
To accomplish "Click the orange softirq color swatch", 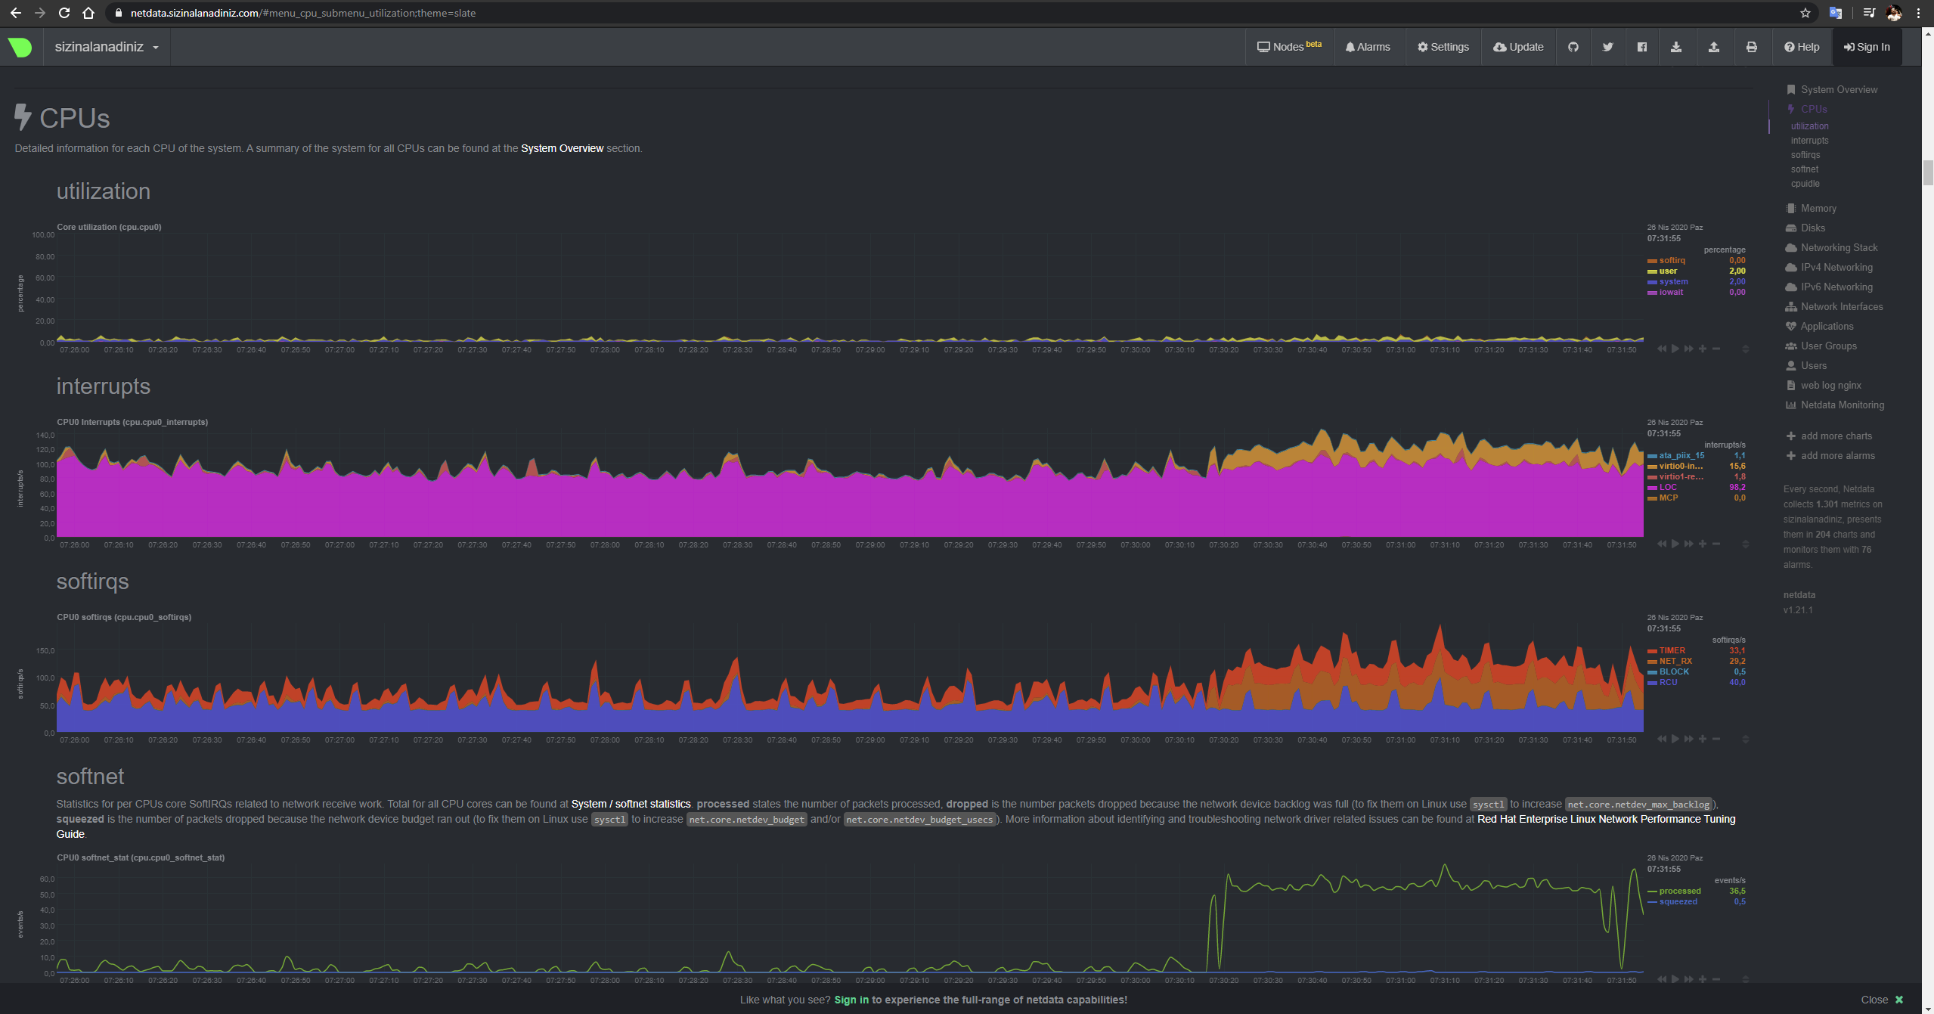I will pos(1652,261).
